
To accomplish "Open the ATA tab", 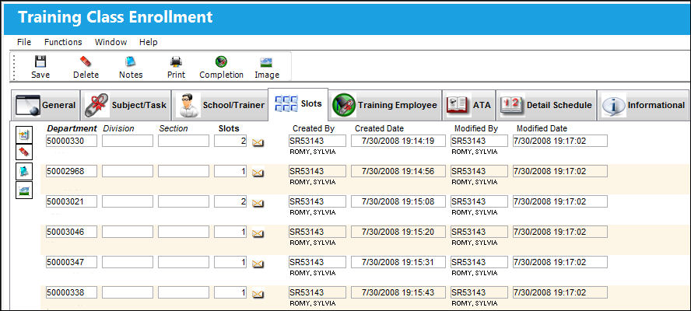I will [469, 105].
